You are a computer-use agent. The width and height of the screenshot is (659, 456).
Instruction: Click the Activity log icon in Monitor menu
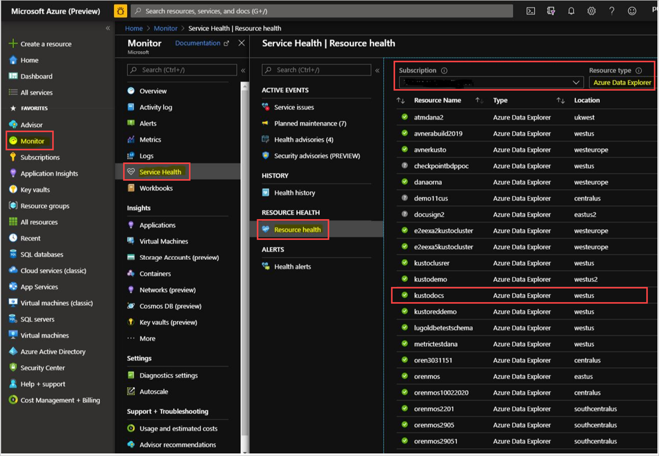pos(131,107)
